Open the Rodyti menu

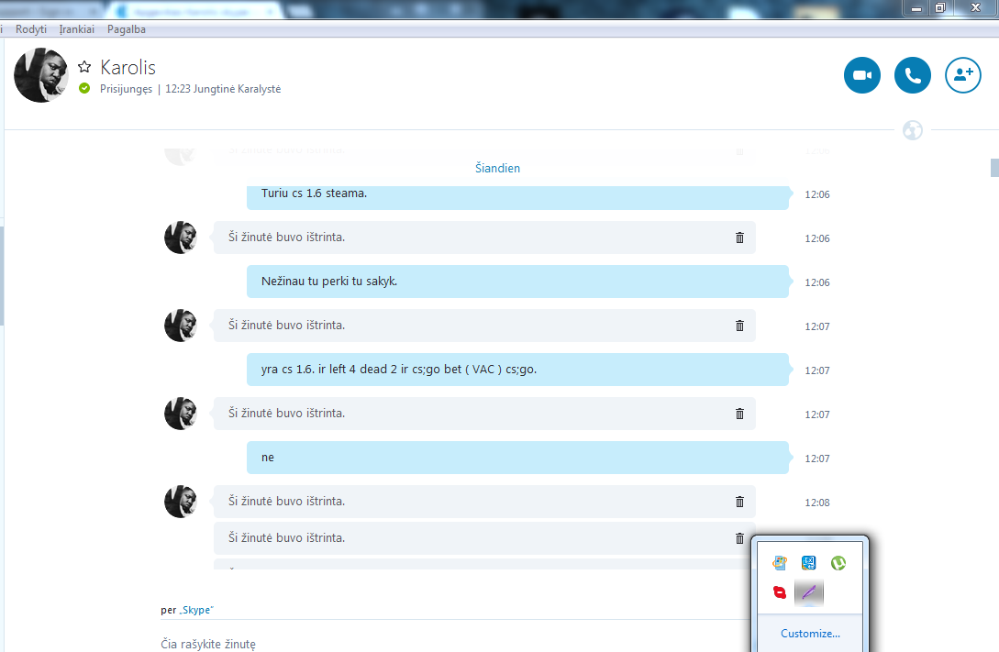point(31,29)
